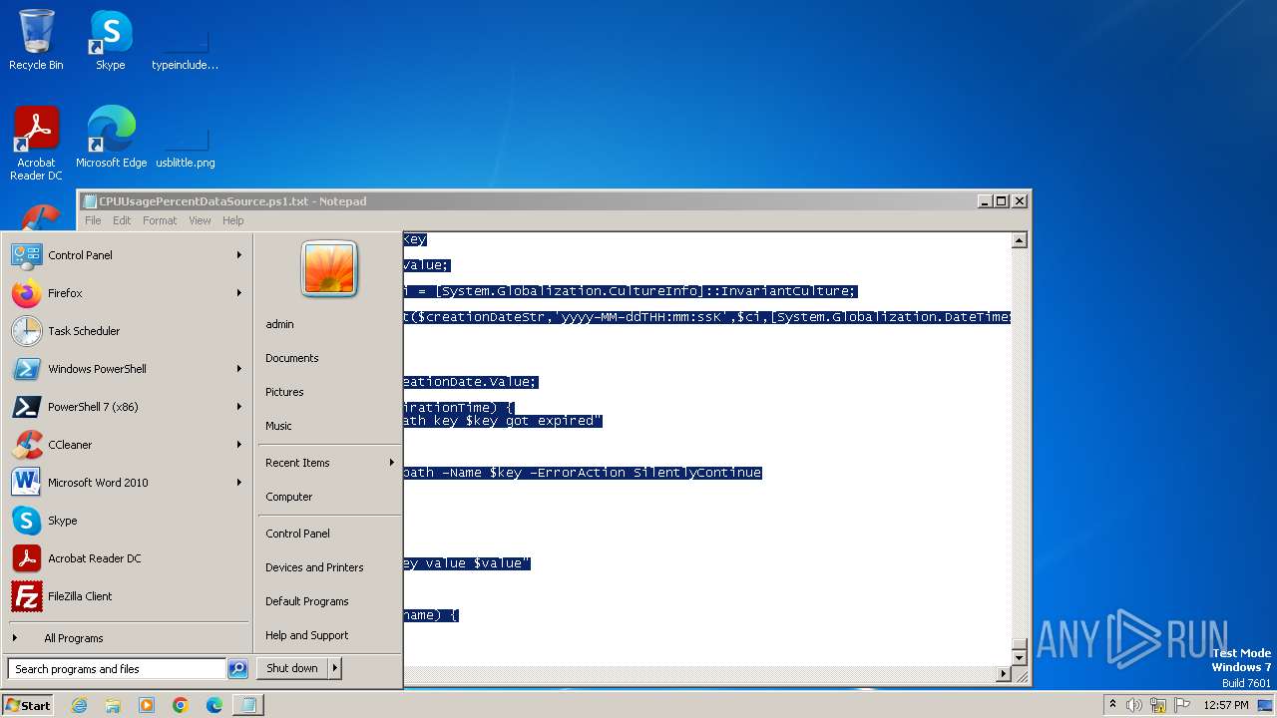Screen dimensions: 1277x718
Task: Expand PowerShell 7 (x86) submenu arrow
Action: [x=239, y=407]
